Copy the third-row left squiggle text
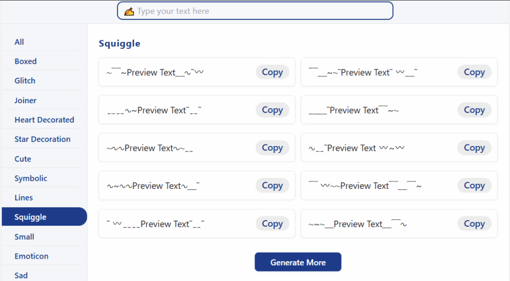This screenshot has height=281, width=510. [272, 147]
